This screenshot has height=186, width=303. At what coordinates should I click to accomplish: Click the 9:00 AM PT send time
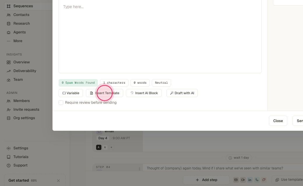pos(121,138)
